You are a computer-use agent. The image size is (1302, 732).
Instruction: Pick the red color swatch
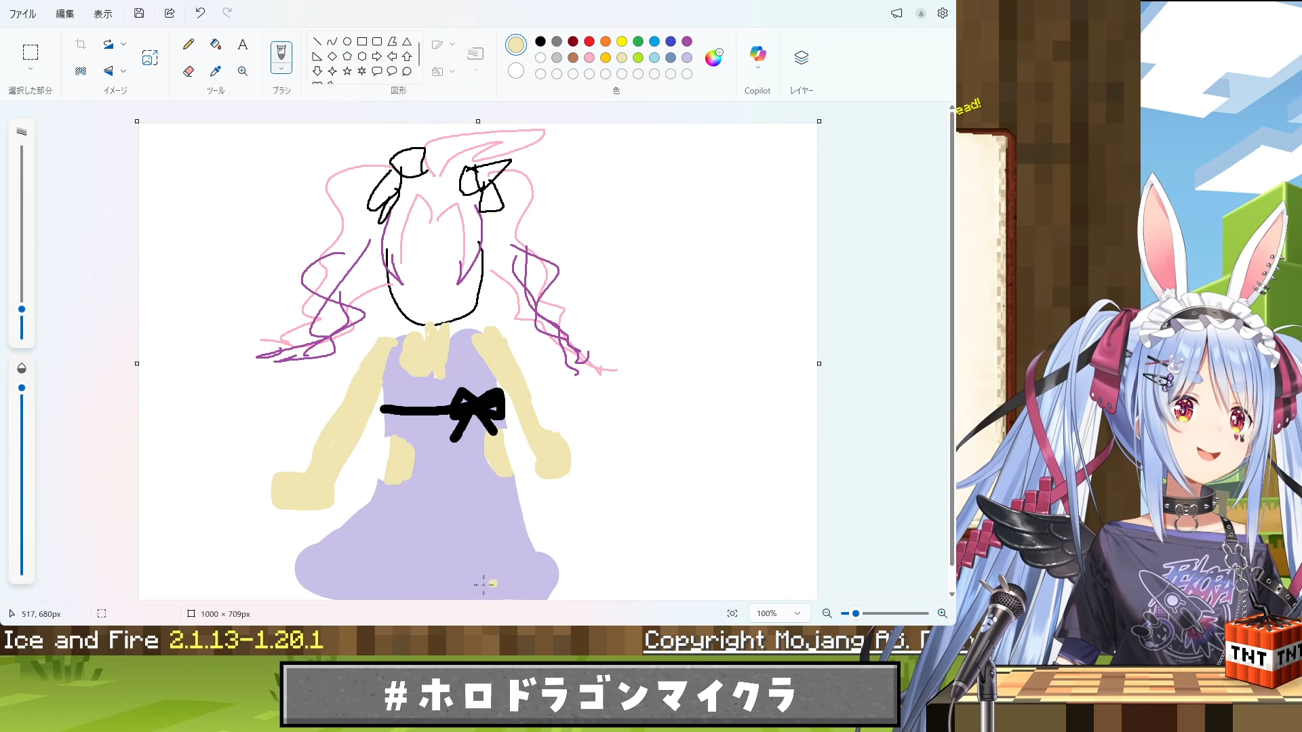point(589,41)
